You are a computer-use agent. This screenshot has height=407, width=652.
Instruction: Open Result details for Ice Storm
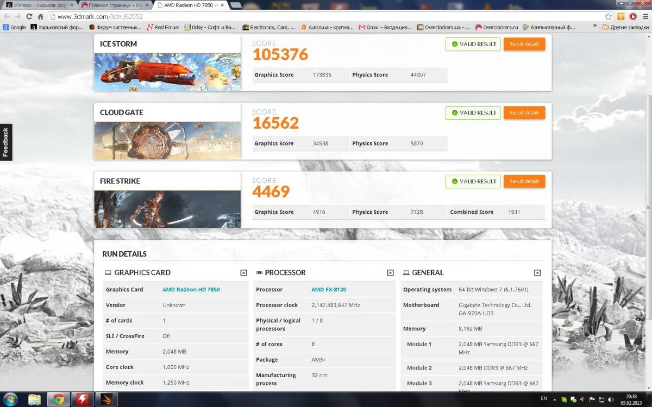click(524, 44)
